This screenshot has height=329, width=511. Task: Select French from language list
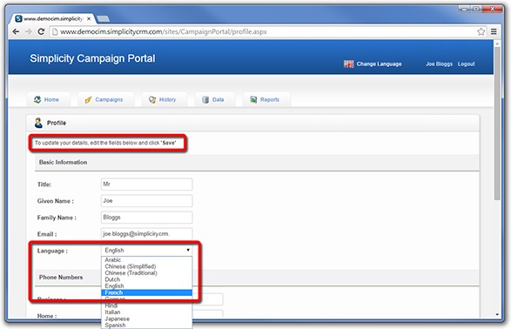click(x=146, y=292)
